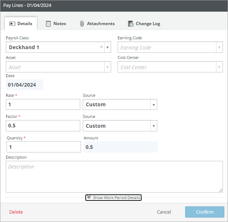Click the Confirm button
The width and height of the screenshot is (228, 222).
click(205, 212)
